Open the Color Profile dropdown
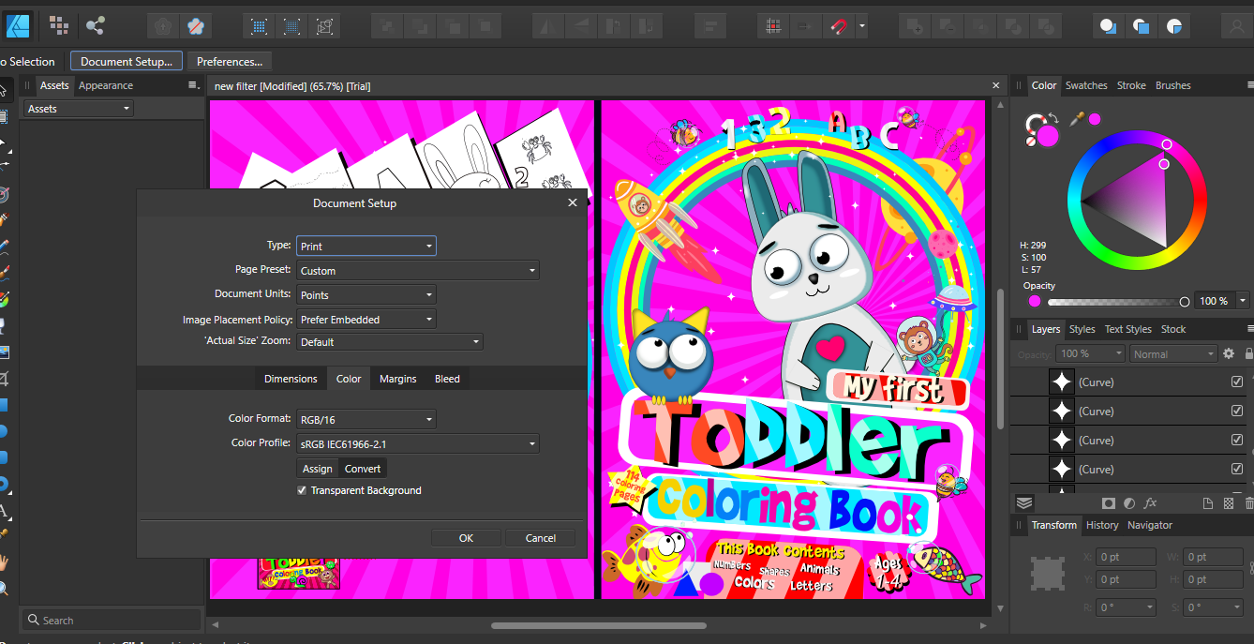The image size is (1254, 644). click(x=417, y=443)
